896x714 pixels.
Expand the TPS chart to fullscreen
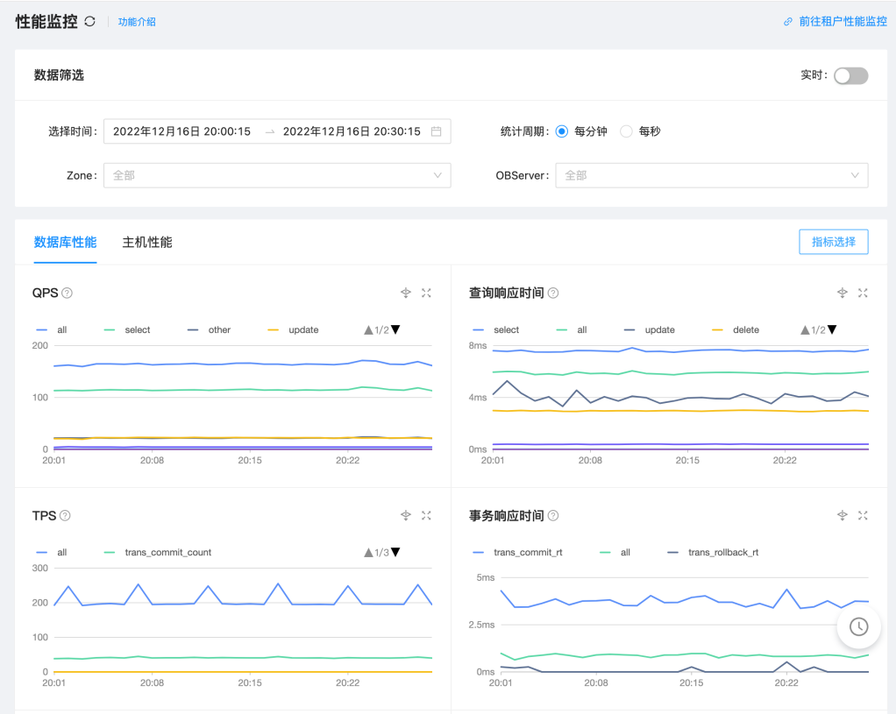pyautogui.click(x=426, y=516)
